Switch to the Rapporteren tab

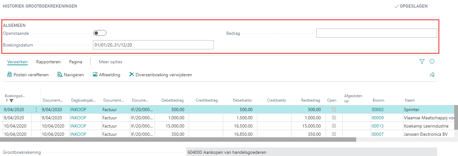(48, 62)
